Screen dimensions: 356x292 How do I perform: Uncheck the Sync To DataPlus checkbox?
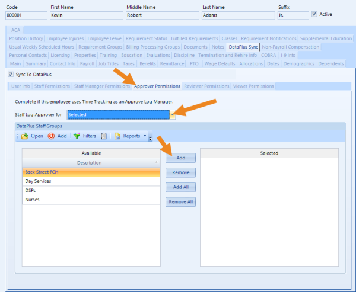[x=11, y=74]
